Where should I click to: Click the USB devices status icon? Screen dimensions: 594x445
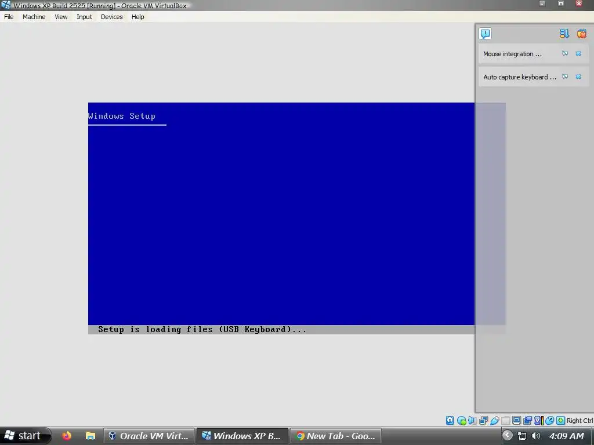[494, 421]
